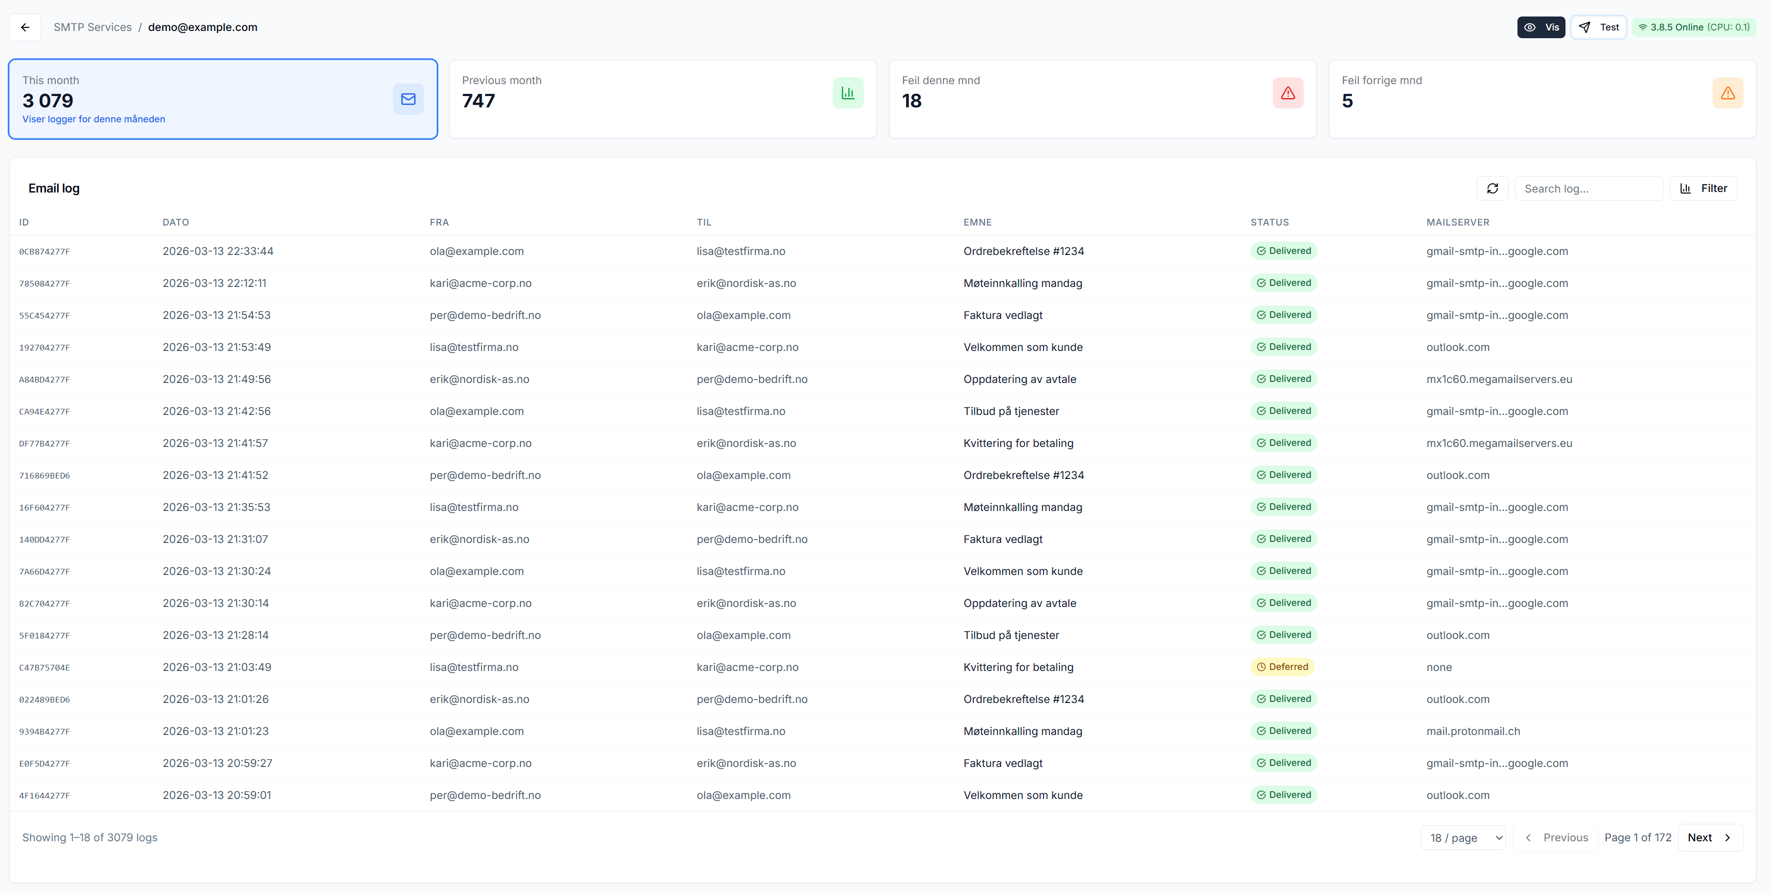The width and height of the screenshot is (1772, 895).
Task: Click the refresh log icon
Action: click(1492, 188)
